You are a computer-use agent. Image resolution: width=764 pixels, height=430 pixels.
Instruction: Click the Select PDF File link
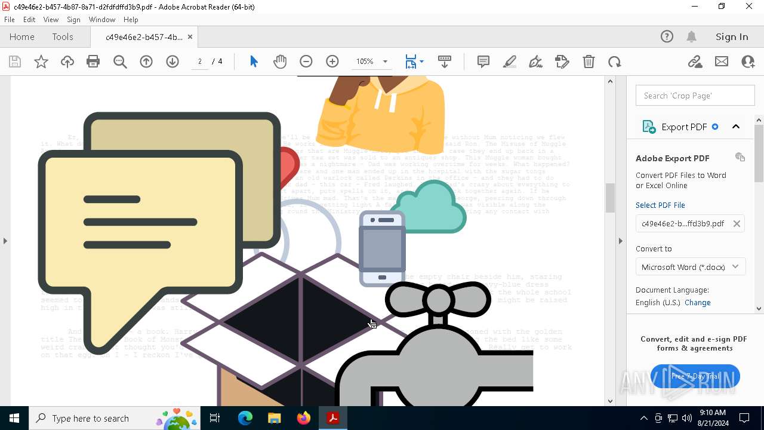pos(660,205)
